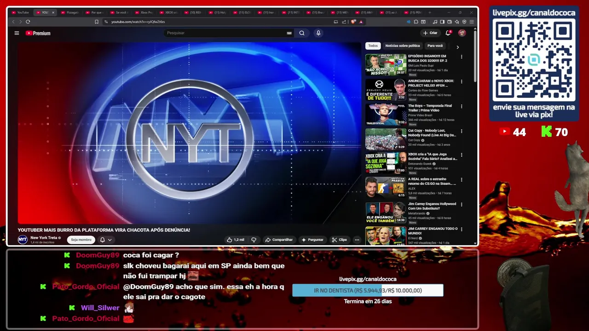
Task: Open New York Treta channel name link
Action: coord(44,238)
